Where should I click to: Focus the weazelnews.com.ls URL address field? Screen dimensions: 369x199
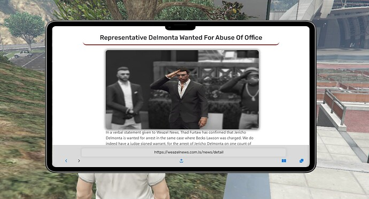pos(184,152)
